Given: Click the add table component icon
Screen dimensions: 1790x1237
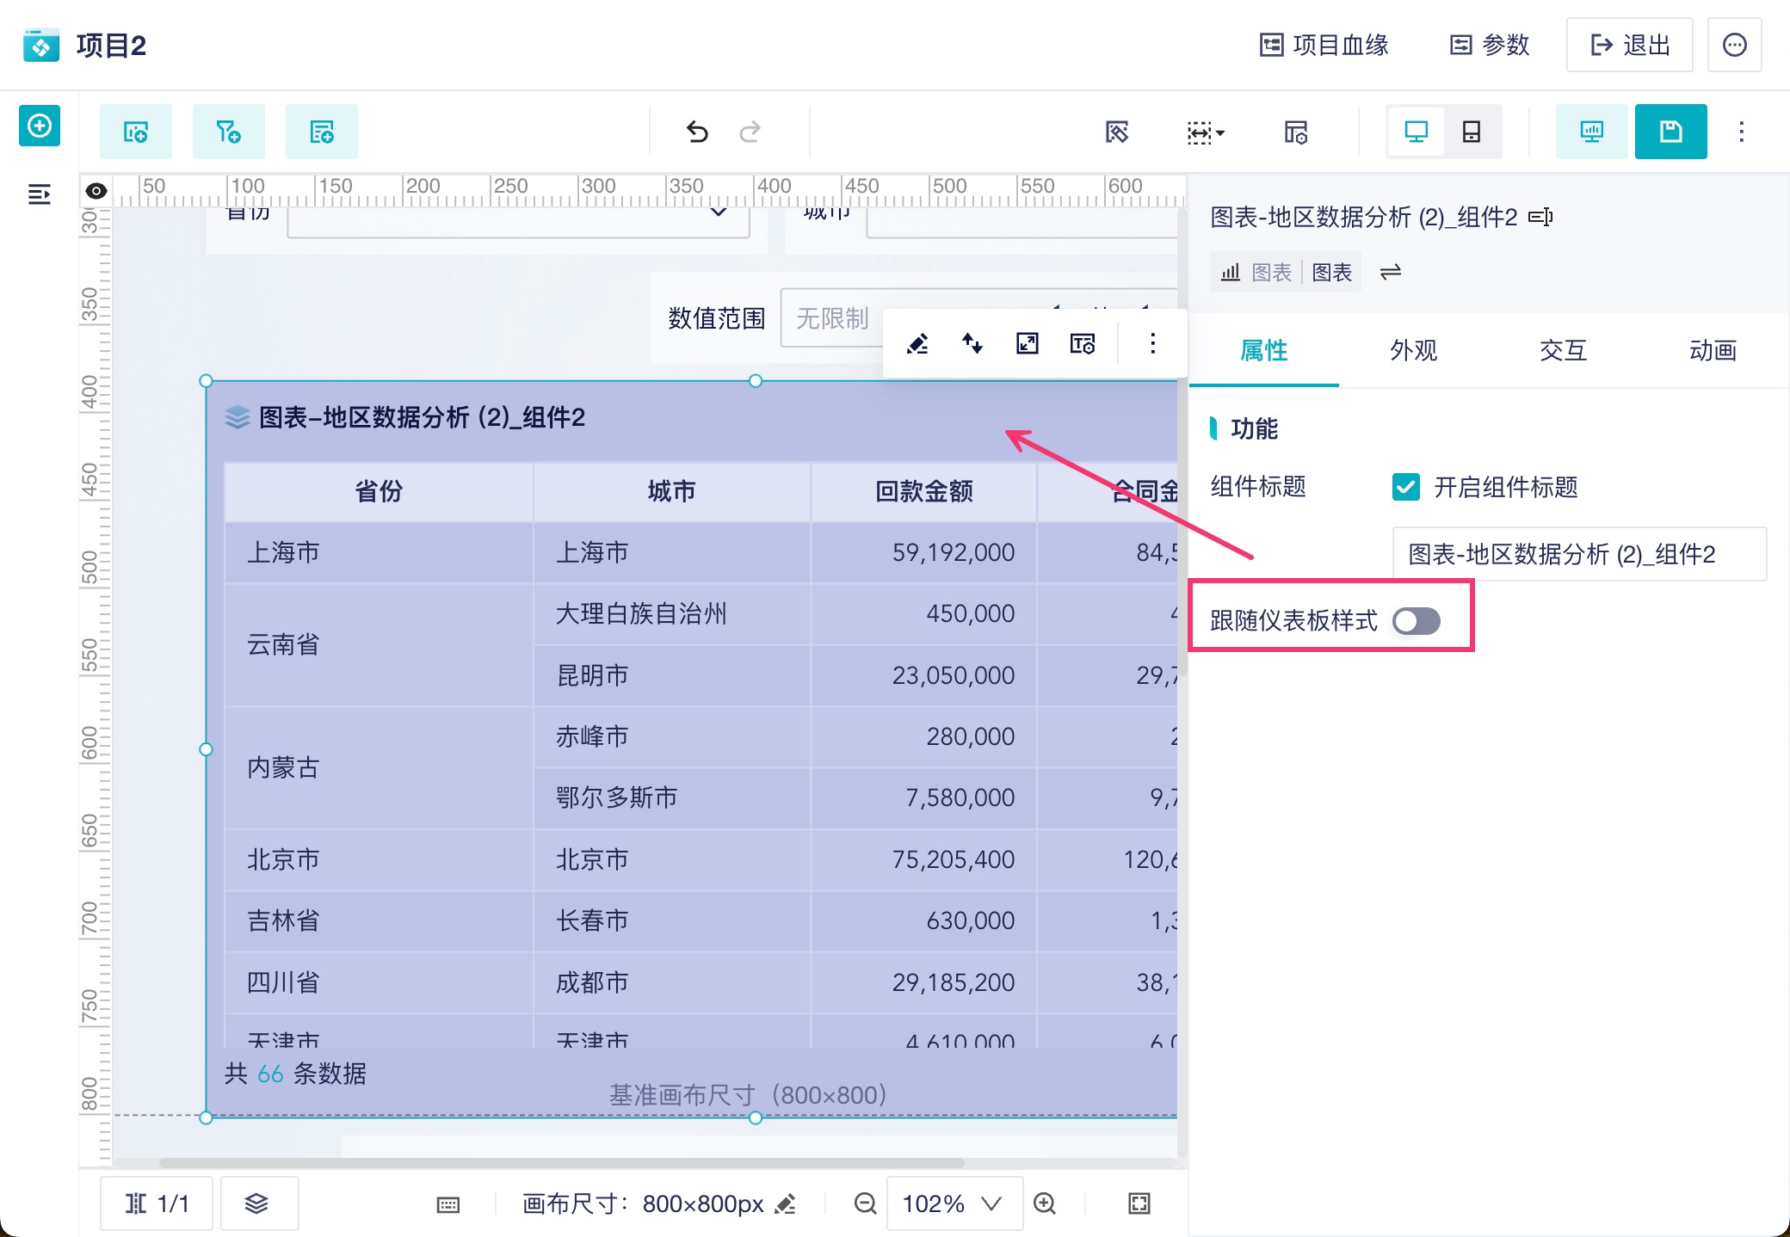Looking at the screenshot, I should (322, 132).
